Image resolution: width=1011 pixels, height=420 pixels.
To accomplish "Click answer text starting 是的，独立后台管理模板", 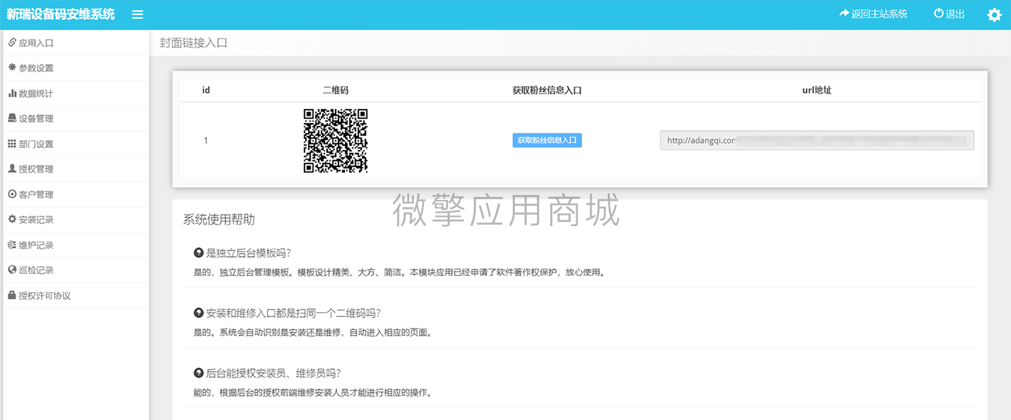I will pos(399,273).
